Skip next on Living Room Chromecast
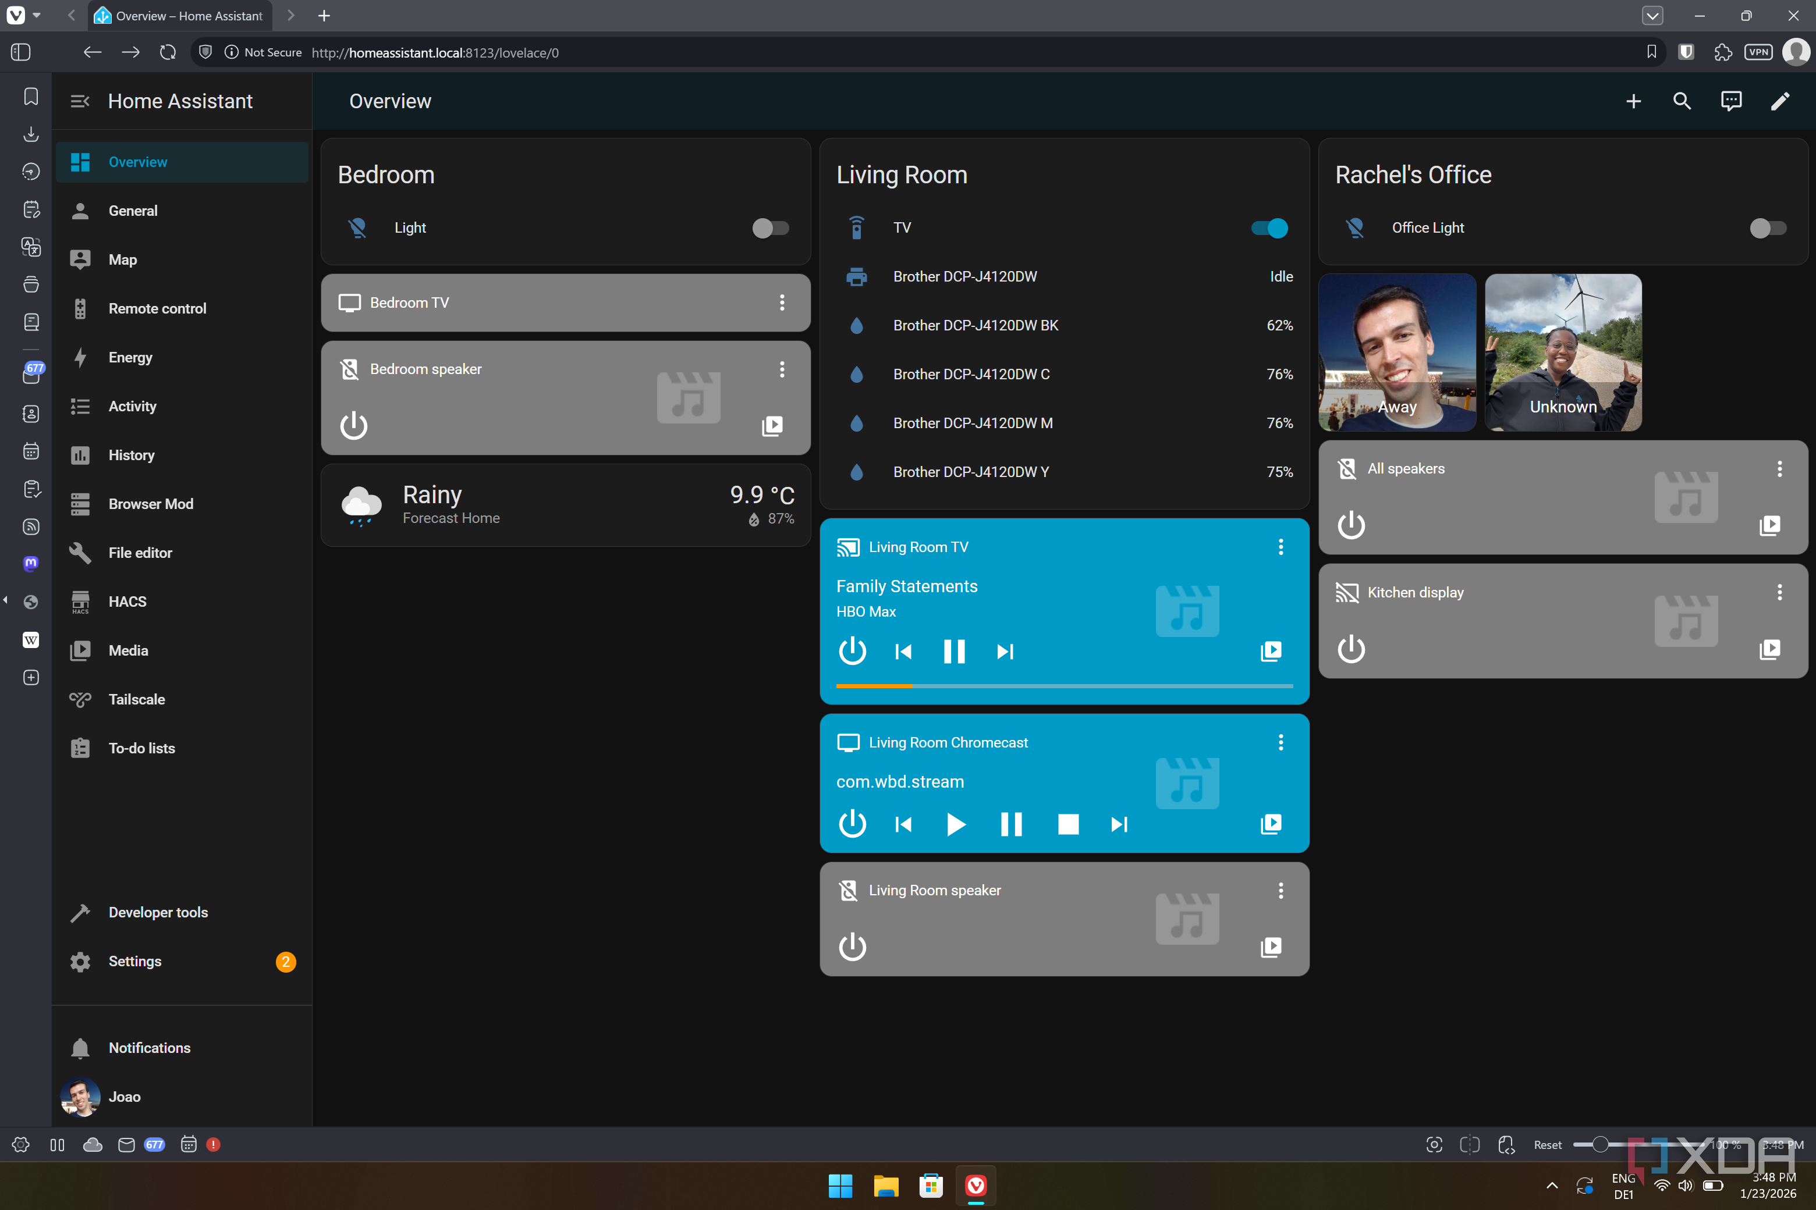Image resolution: width=1816 pixels, height=1210 pixels. tap(1119, 824)
